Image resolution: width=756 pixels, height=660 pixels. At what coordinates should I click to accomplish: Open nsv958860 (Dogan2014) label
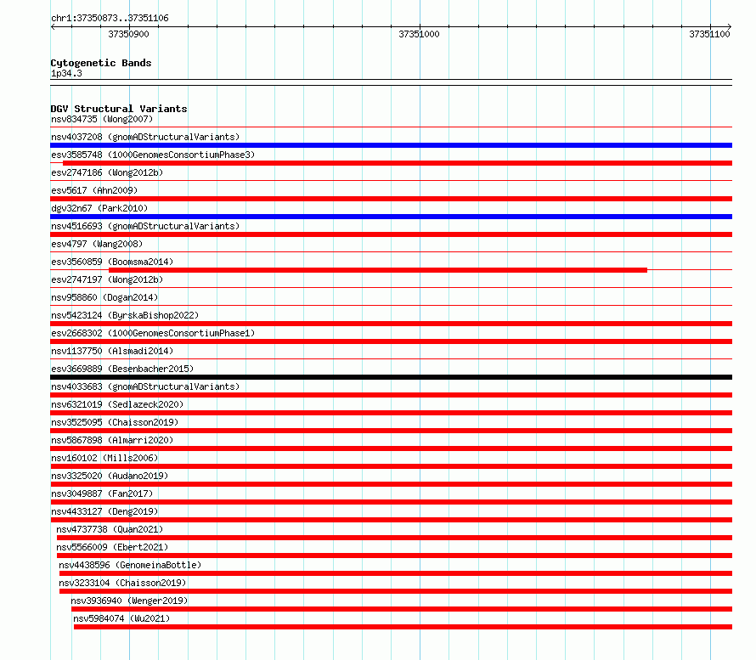click(104, 297)
